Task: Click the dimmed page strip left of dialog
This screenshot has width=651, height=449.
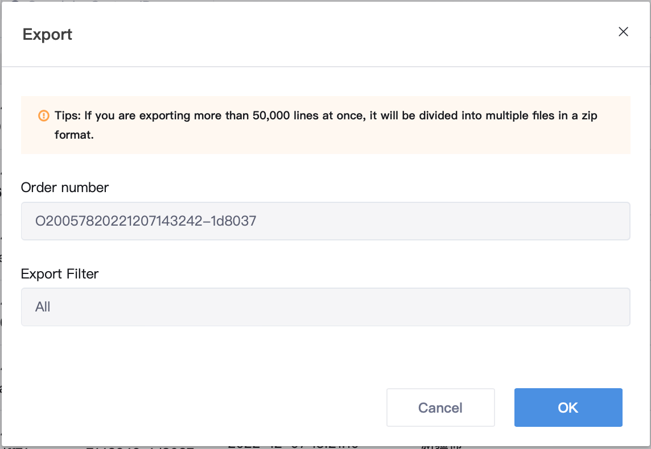Action: click(x=1, y=224)
